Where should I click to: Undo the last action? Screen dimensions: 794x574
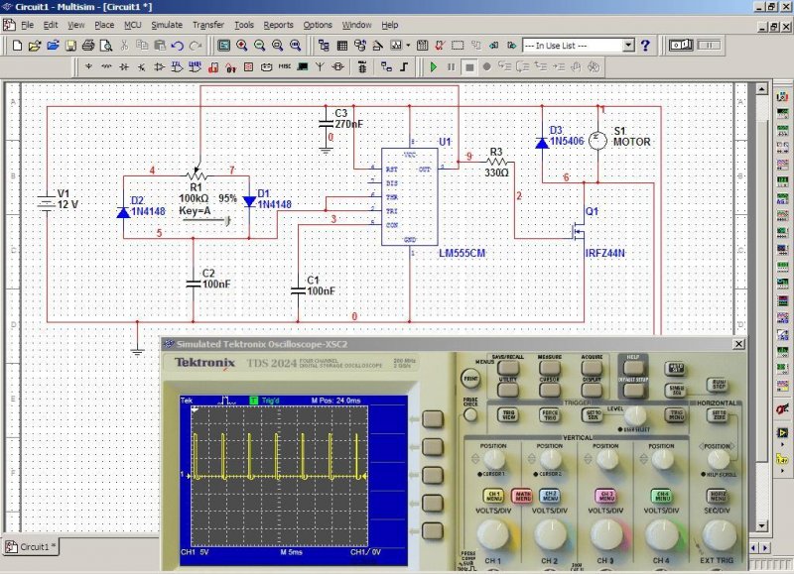(178, 46)
